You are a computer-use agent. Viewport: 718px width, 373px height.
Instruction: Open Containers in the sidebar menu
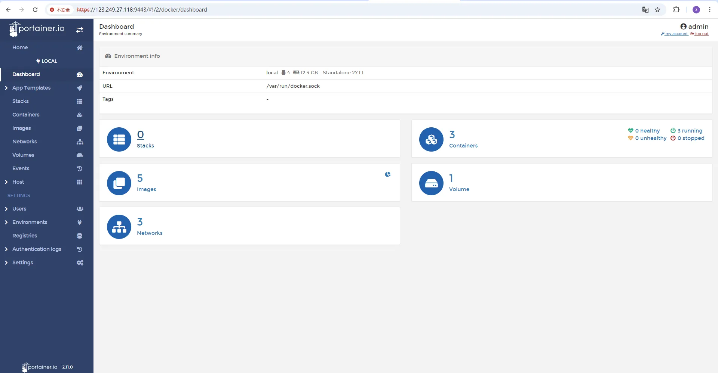pyautogui.click(x=26, y=115)
